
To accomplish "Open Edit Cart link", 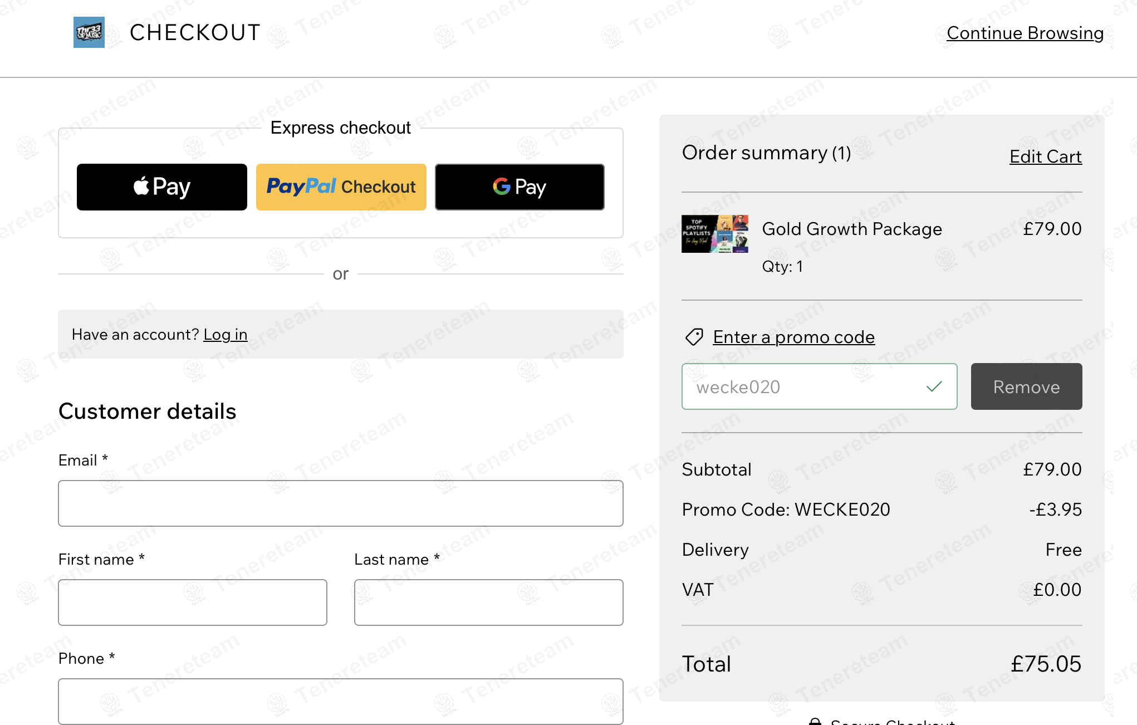I will [x=1046, y=156].
